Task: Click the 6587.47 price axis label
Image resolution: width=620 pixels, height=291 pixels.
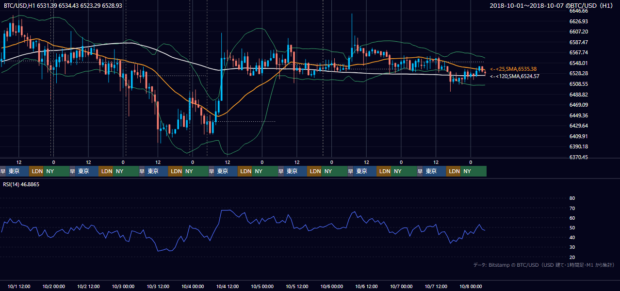Action: (578, 42)
